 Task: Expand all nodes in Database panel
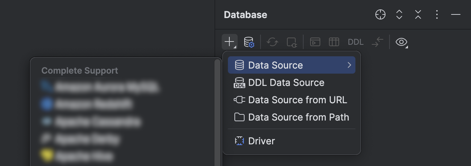[x=399, y=15]
